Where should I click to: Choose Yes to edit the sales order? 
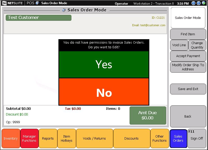[x=104, y=64]
